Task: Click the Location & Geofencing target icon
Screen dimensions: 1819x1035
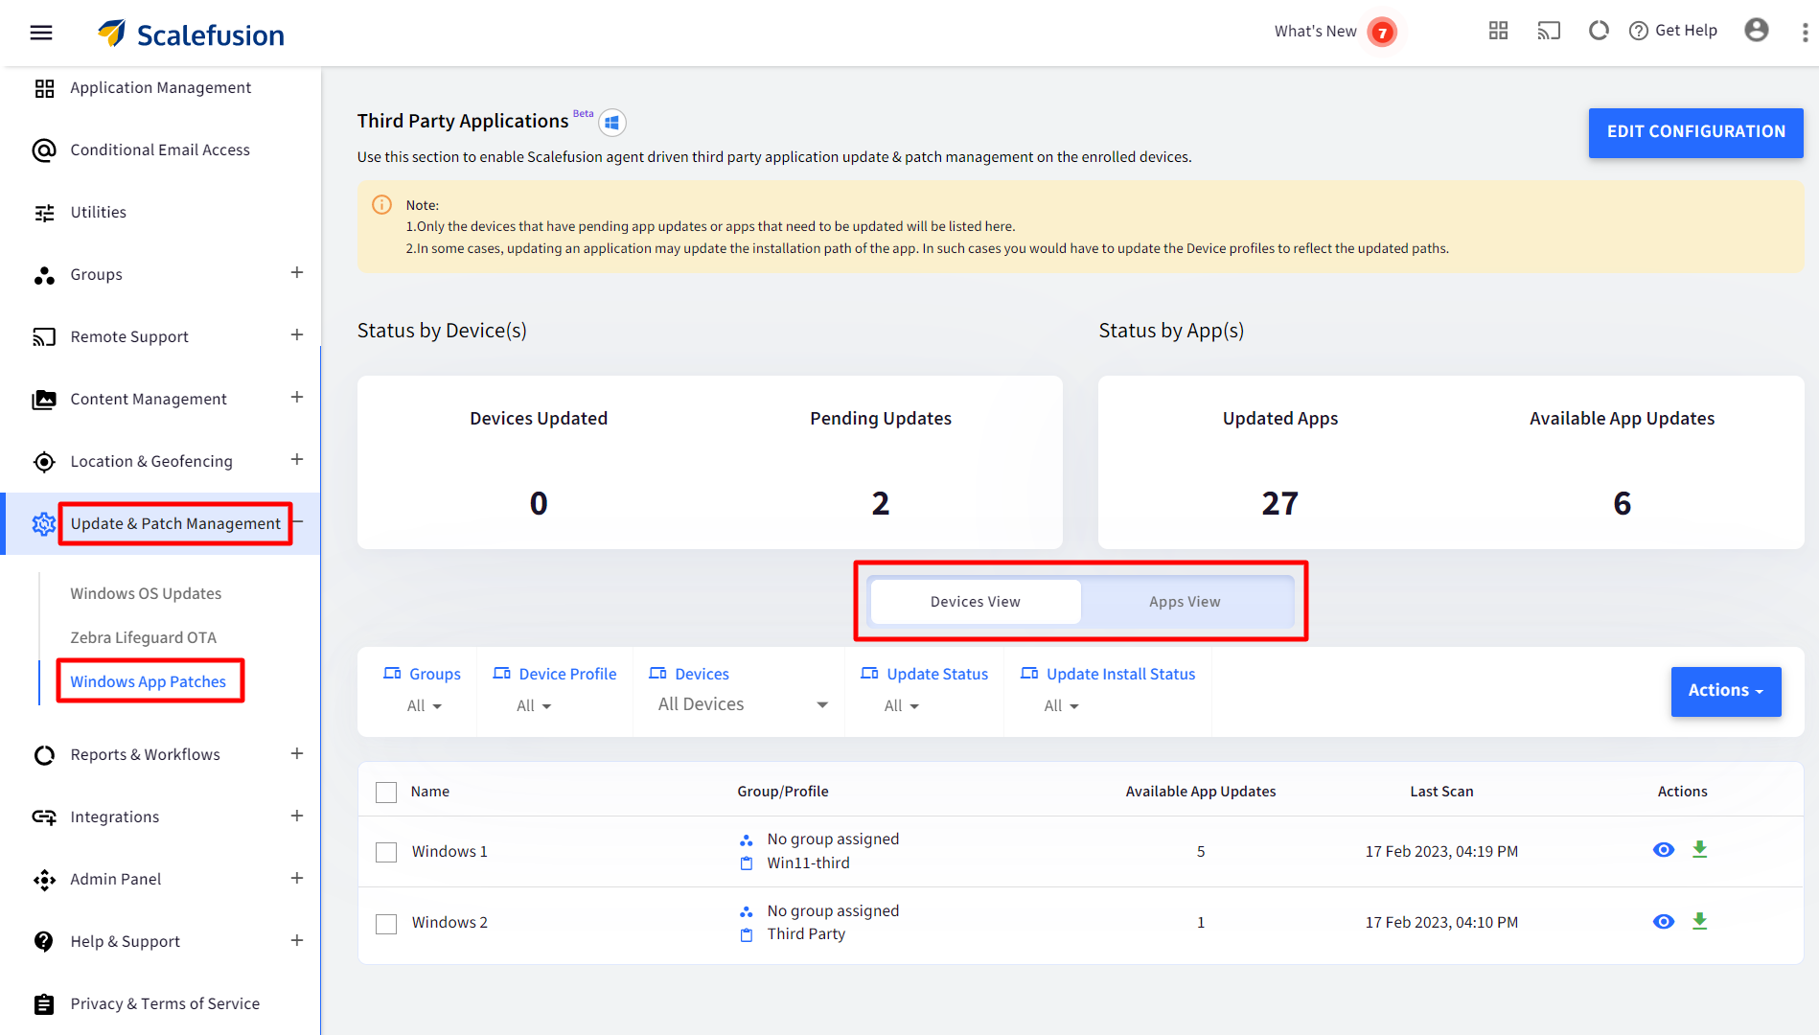Action: coord(44,462)
